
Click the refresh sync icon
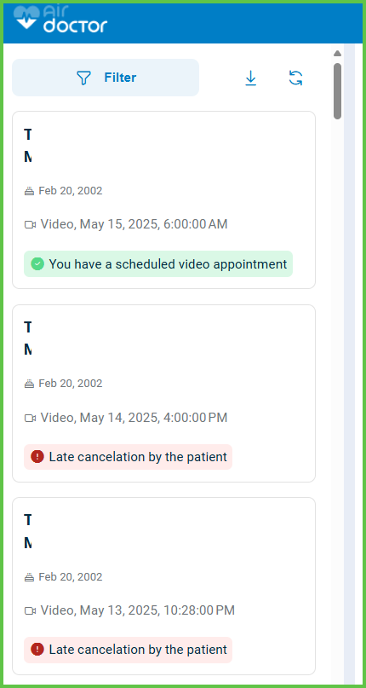point(296,78)
